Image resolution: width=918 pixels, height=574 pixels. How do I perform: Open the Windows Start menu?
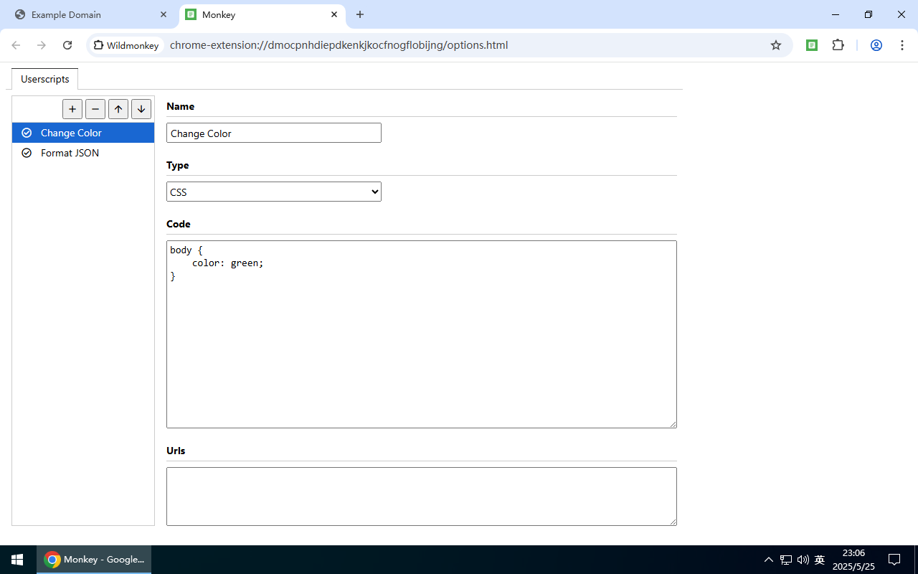tap(17, 560)
